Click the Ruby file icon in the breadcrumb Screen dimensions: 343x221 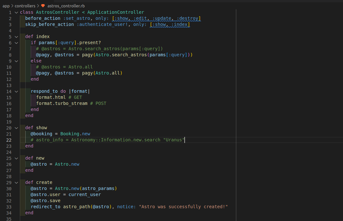tap(44, 5)
